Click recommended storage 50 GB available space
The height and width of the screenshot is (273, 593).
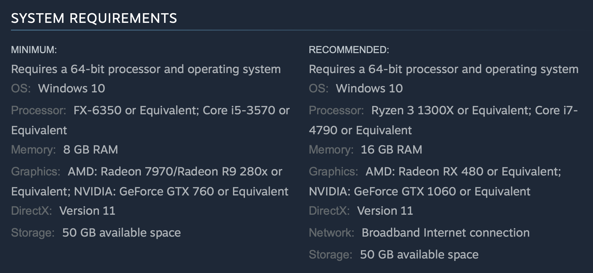coord(419,255)
